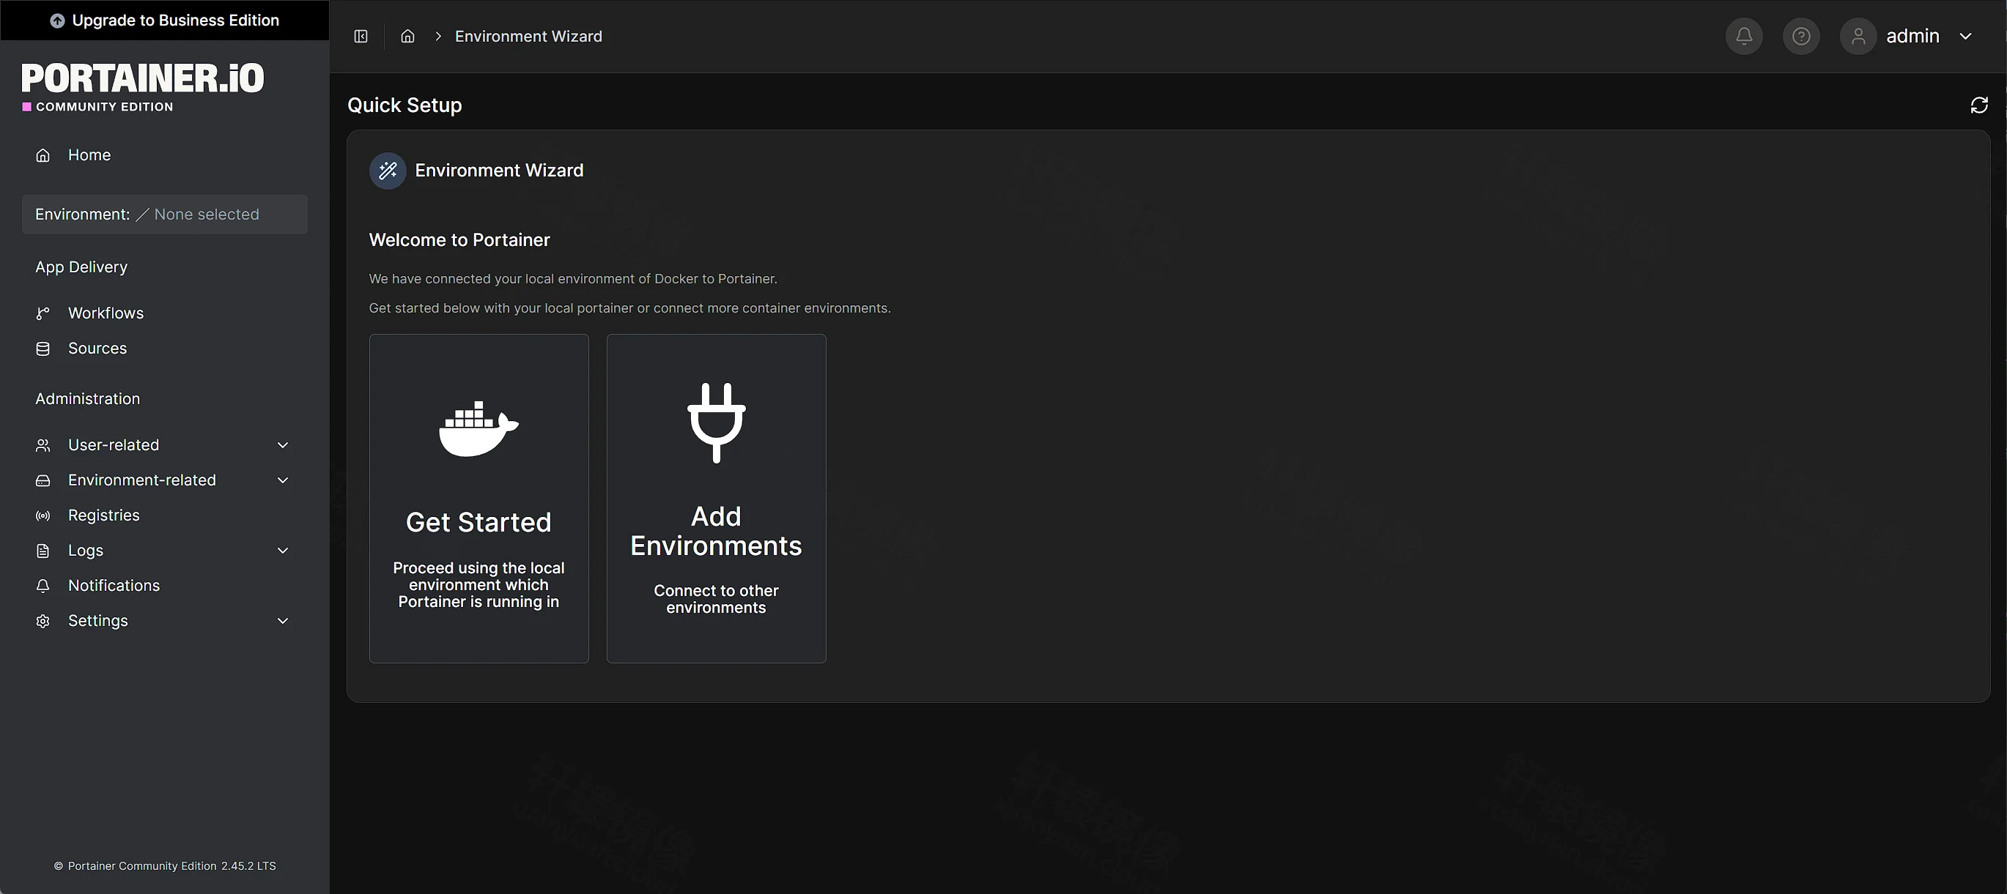Click the Workflows branch icon
Viewport: 2007px width, 894px height.
coord(42,314)
